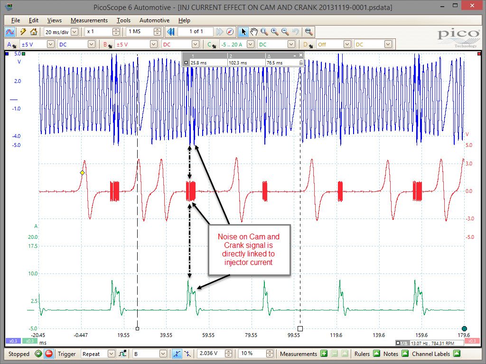Open Channel D options button
The width and height of the screenshot is (486, 364).
[308, 45]
